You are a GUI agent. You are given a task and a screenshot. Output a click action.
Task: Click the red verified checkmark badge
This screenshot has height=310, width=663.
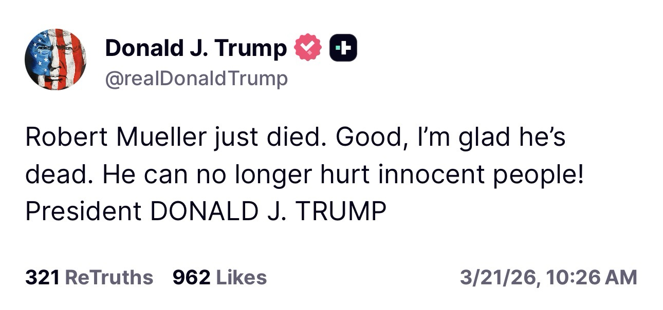(307, 48)
